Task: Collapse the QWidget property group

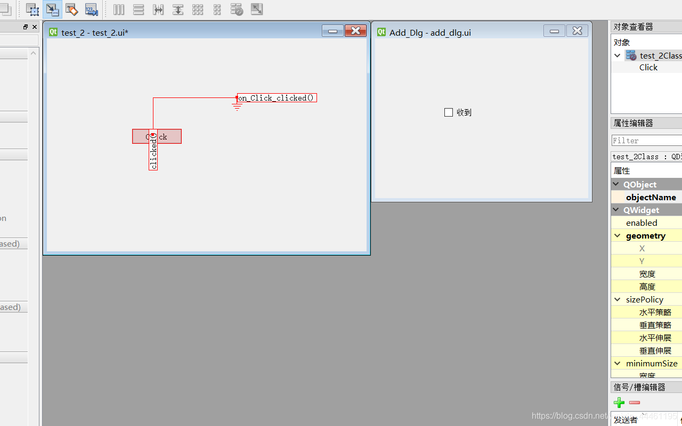Action: (x=616, y=210)
